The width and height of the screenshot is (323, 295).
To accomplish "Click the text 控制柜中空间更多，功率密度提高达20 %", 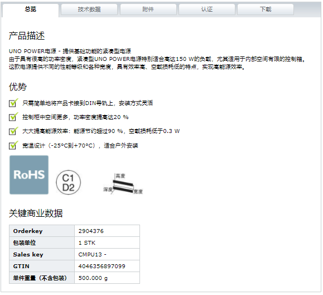I will coord(75,117).
